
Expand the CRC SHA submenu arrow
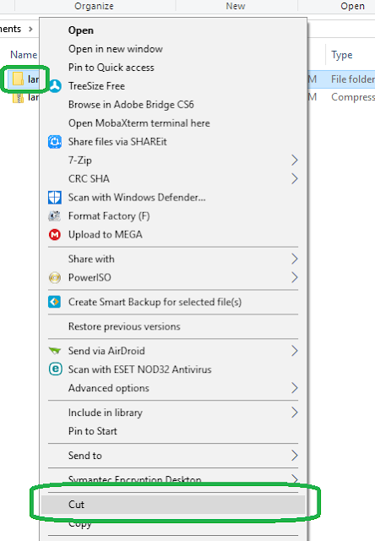click(x=295, y=178)
